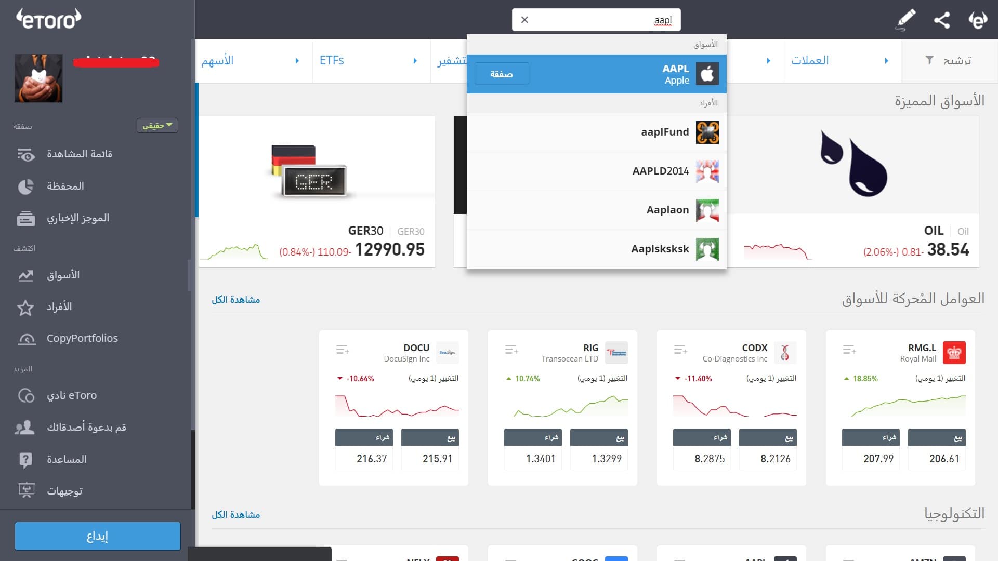Click the edit pencil icon in top bar
998x561 pixels.
[905, 20]
